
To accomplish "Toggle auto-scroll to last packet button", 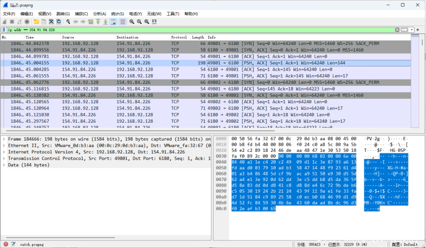I will click(x=113, y=22).
